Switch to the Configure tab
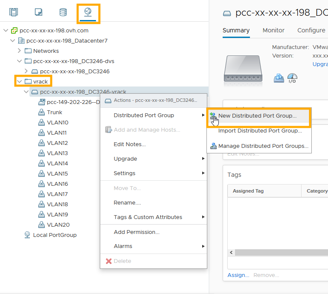 point(311,31)
